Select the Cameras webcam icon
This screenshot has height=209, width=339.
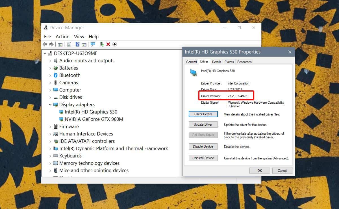[x=56, y=83]
